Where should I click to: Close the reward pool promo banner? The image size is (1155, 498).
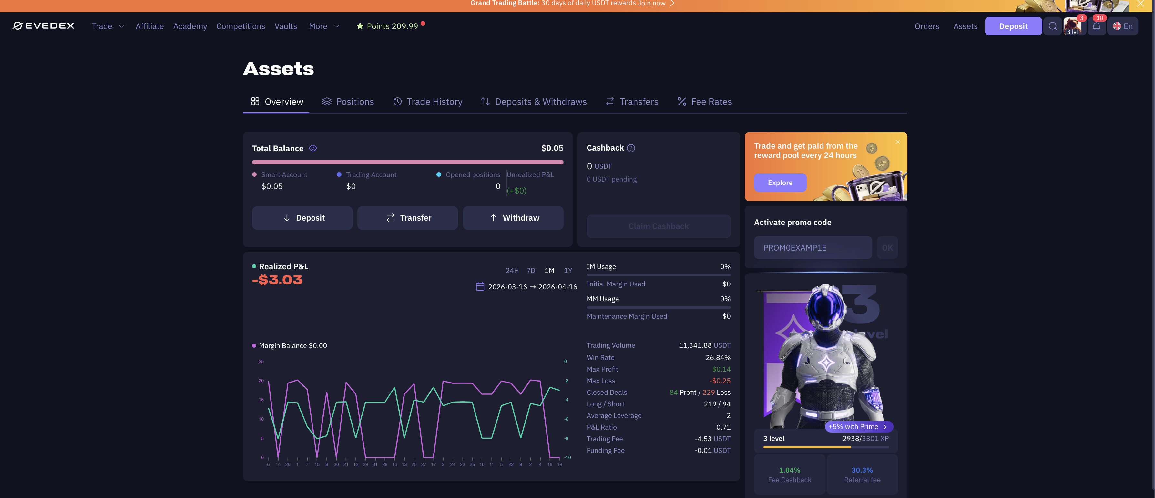[x=897, y=142]
